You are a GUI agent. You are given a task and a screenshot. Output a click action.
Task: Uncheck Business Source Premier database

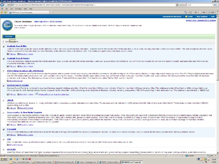pyautogui.click(x=4, y=86)
